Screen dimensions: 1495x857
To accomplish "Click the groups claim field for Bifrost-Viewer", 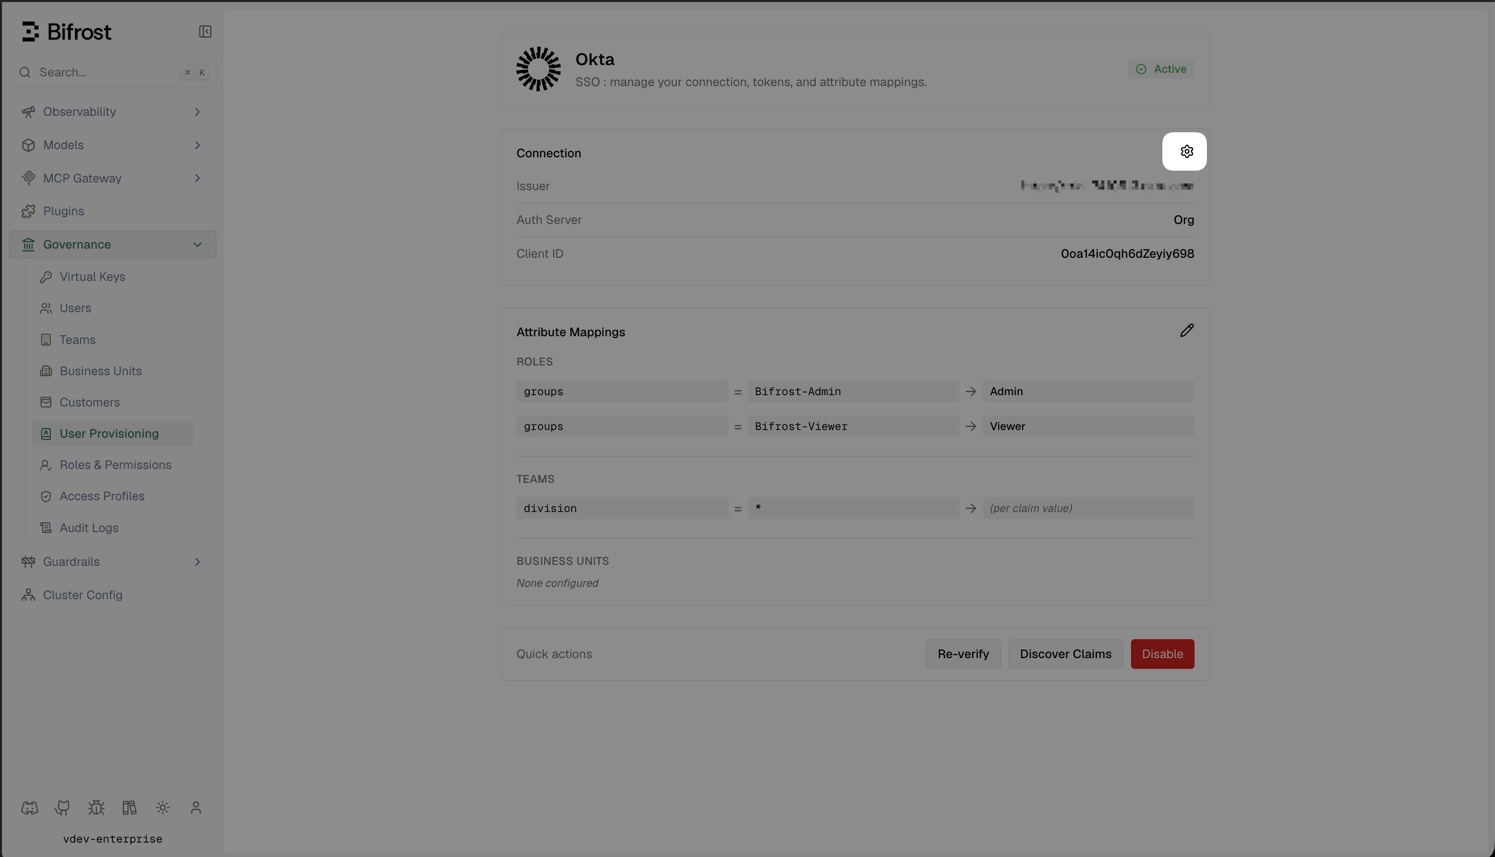I will (x=622, y=426).
